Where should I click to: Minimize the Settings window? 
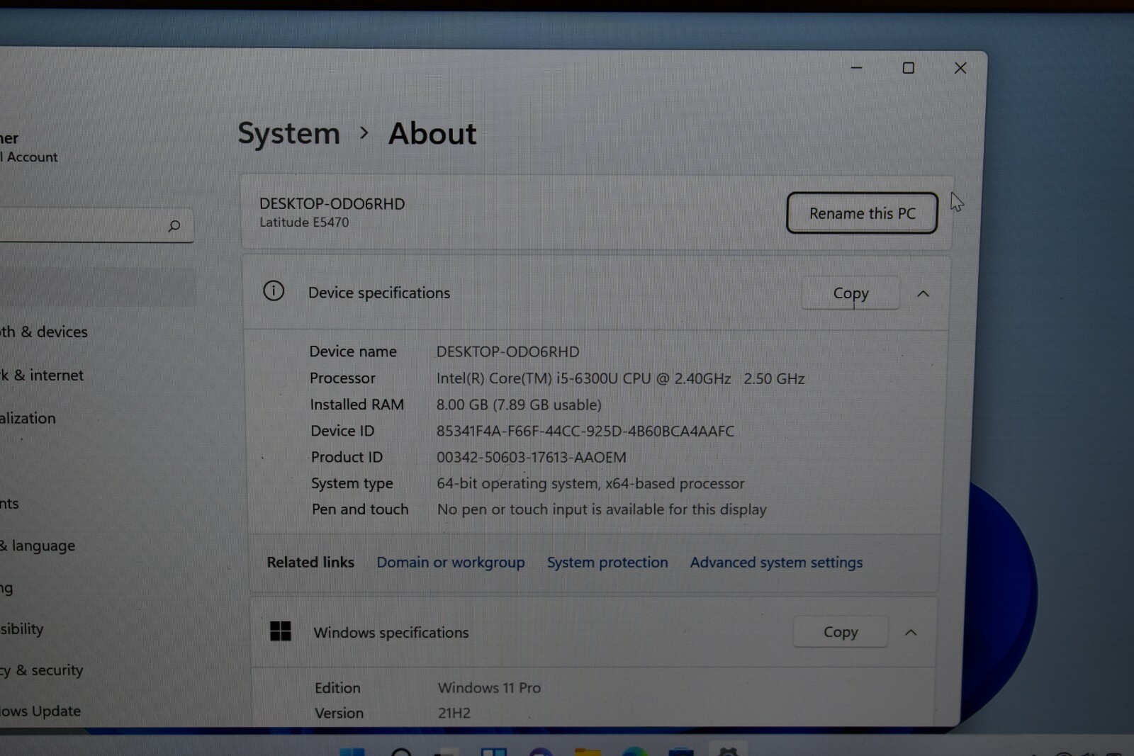pyautogui.click(x=856, y=68)
